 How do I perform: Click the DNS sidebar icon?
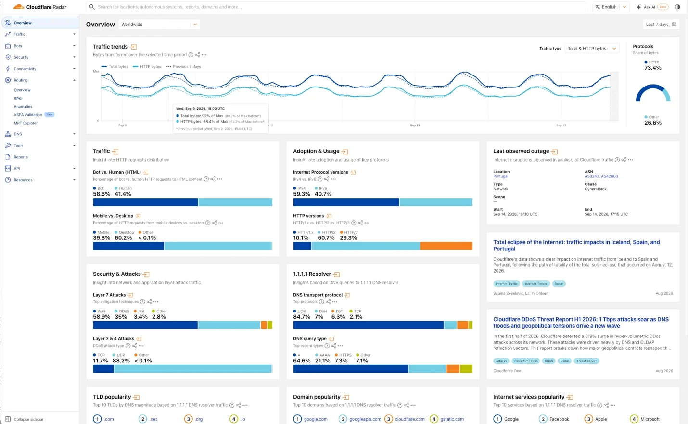pyautogui.click(x=8, y=134)
